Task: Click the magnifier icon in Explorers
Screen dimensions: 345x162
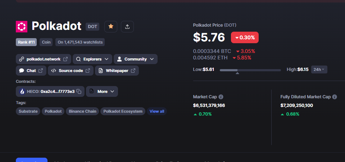Action: pos(78,59)
